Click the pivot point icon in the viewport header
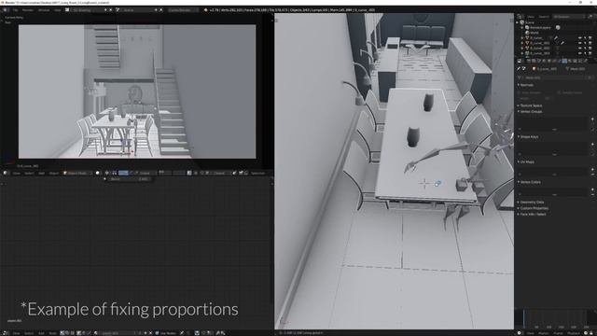Viewport: 597px width, 336px height. coord(107,173)
